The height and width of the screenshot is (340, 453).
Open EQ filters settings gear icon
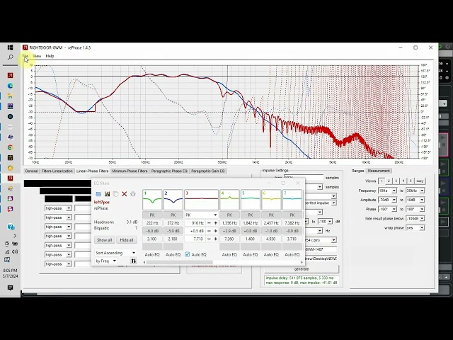pyautogui.click(x=133, y=194)
